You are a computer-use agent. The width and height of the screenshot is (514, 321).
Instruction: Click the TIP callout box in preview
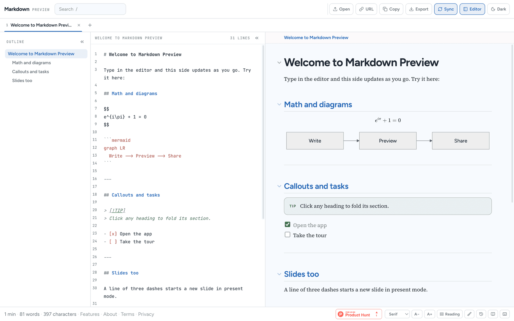pos(388,206)
